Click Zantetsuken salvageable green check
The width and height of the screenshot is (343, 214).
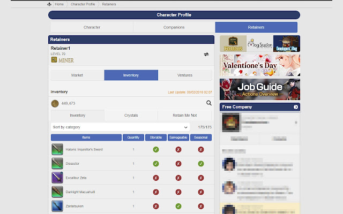pos(178,206)
